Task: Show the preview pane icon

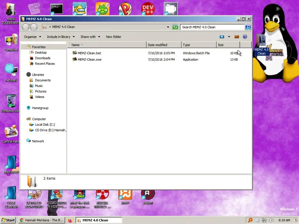Action: tap(237, 37)
